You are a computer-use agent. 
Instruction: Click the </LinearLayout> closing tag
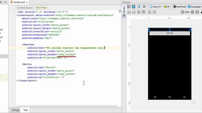point(27,81)
